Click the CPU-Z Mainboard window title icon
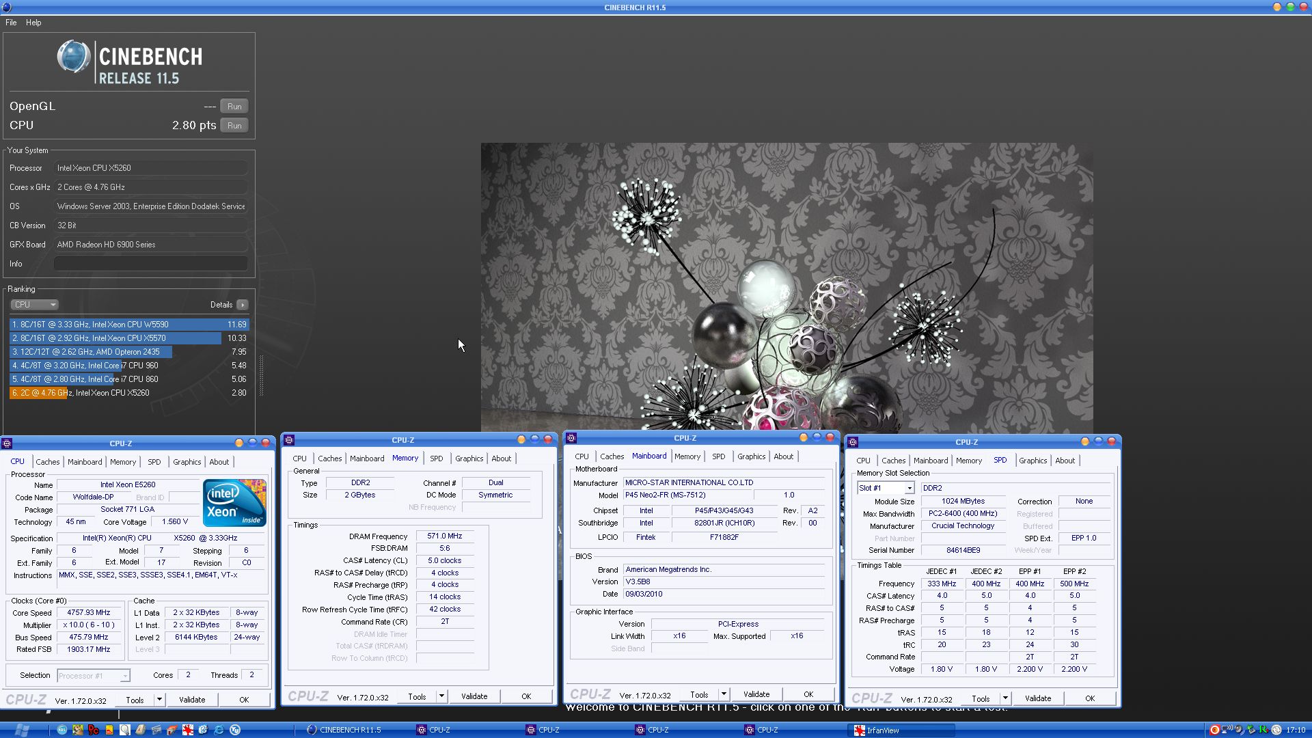 pyautogui.click(x=571, y=438)
